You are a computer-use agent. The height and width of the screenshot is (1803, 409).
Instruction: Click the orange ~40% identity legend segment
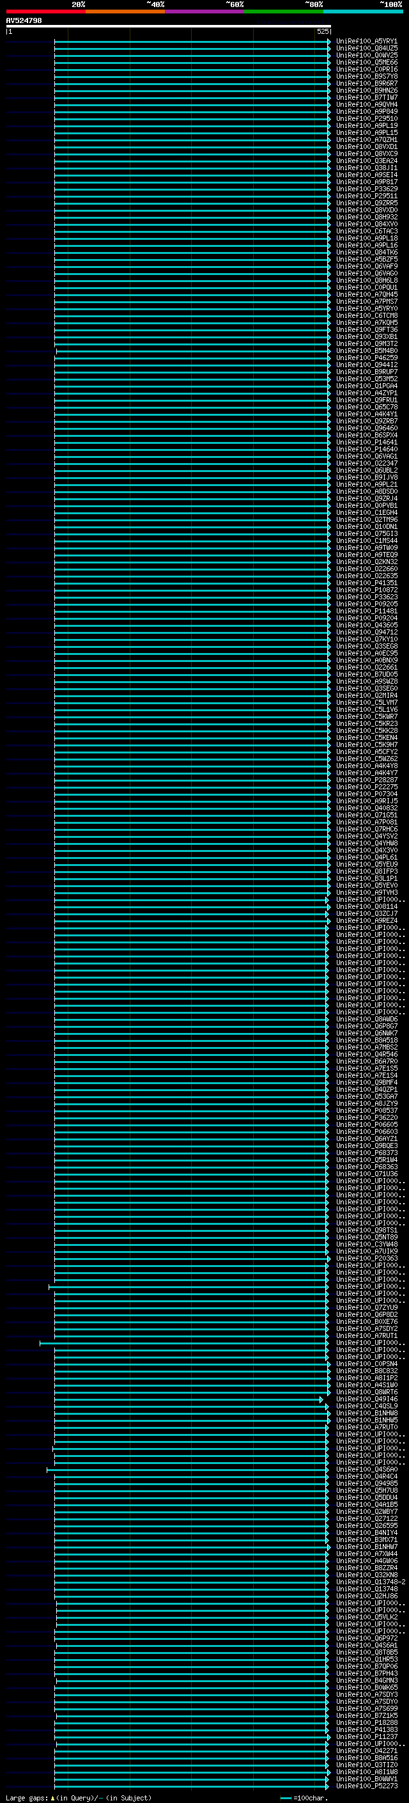125,12
